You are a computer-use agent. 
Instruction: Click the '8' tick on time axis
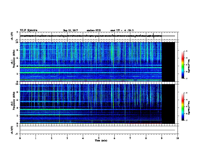(146, 138)
